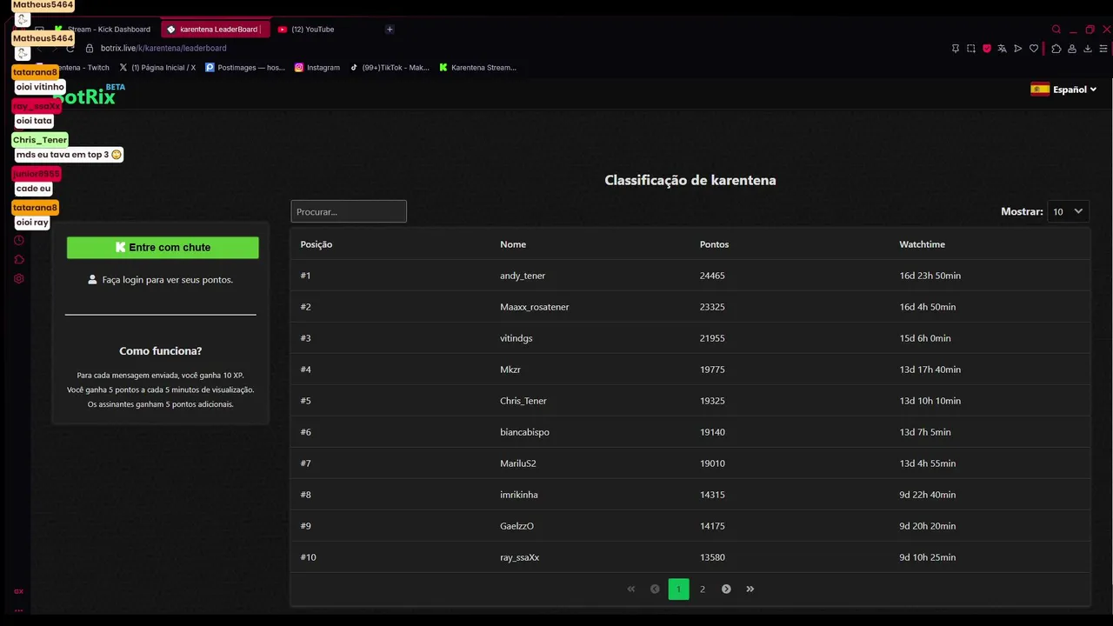
Task: Click the Spanish flag icon
Action: click(x=1039, y=89)
